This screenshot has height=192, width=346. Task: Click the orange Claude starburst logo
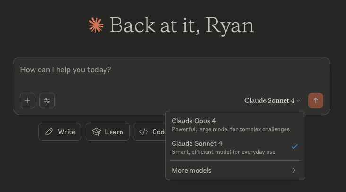tap(95, 25)
